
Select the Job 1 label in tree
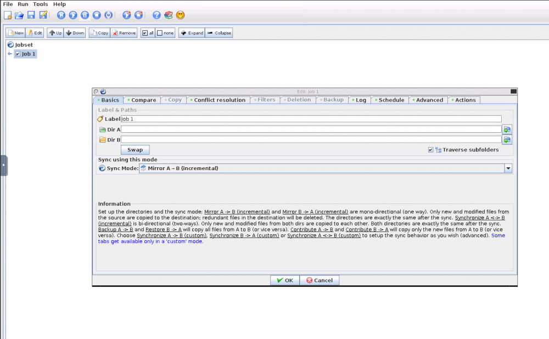click(x=29, y=54)
